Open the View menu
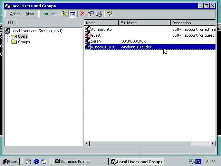The image size is (221, 166). [x=30, y=14]
